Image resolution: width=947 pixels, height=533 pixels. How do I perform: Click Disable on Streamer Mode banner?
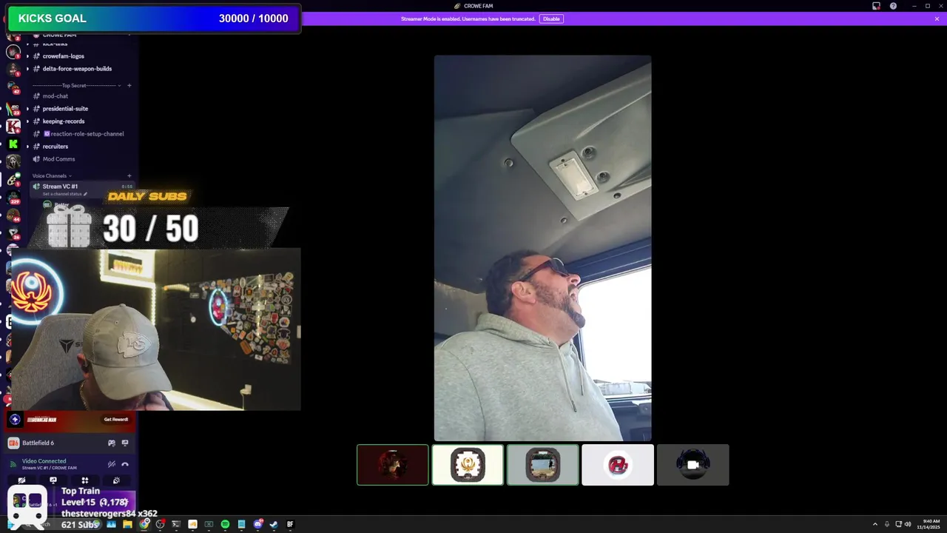pos(551,19)
